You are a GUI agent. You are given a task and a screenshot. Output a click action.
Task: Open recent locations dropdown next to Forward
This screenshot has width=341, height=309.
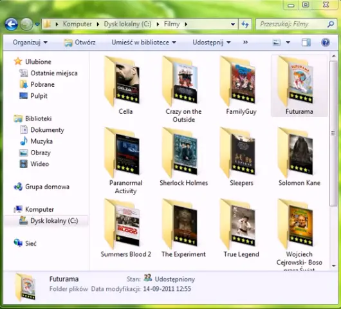click(x=37, y=24)
